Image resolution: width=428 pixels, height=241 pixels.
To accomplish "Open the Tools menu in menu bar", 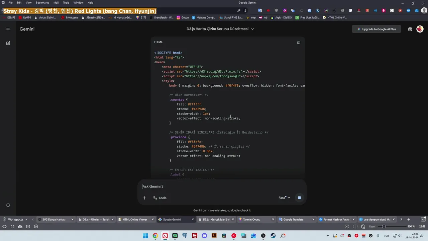I will click(66, 3).
